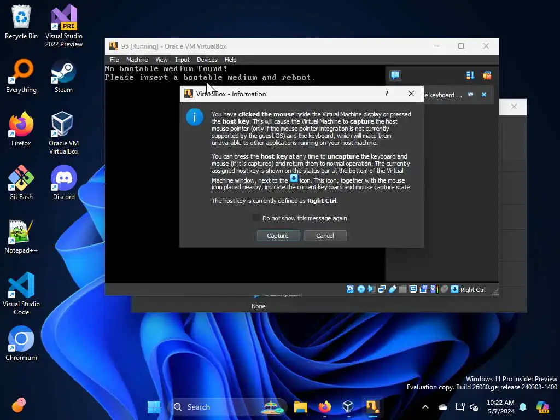Check Do not show this message again

(256, 218)
